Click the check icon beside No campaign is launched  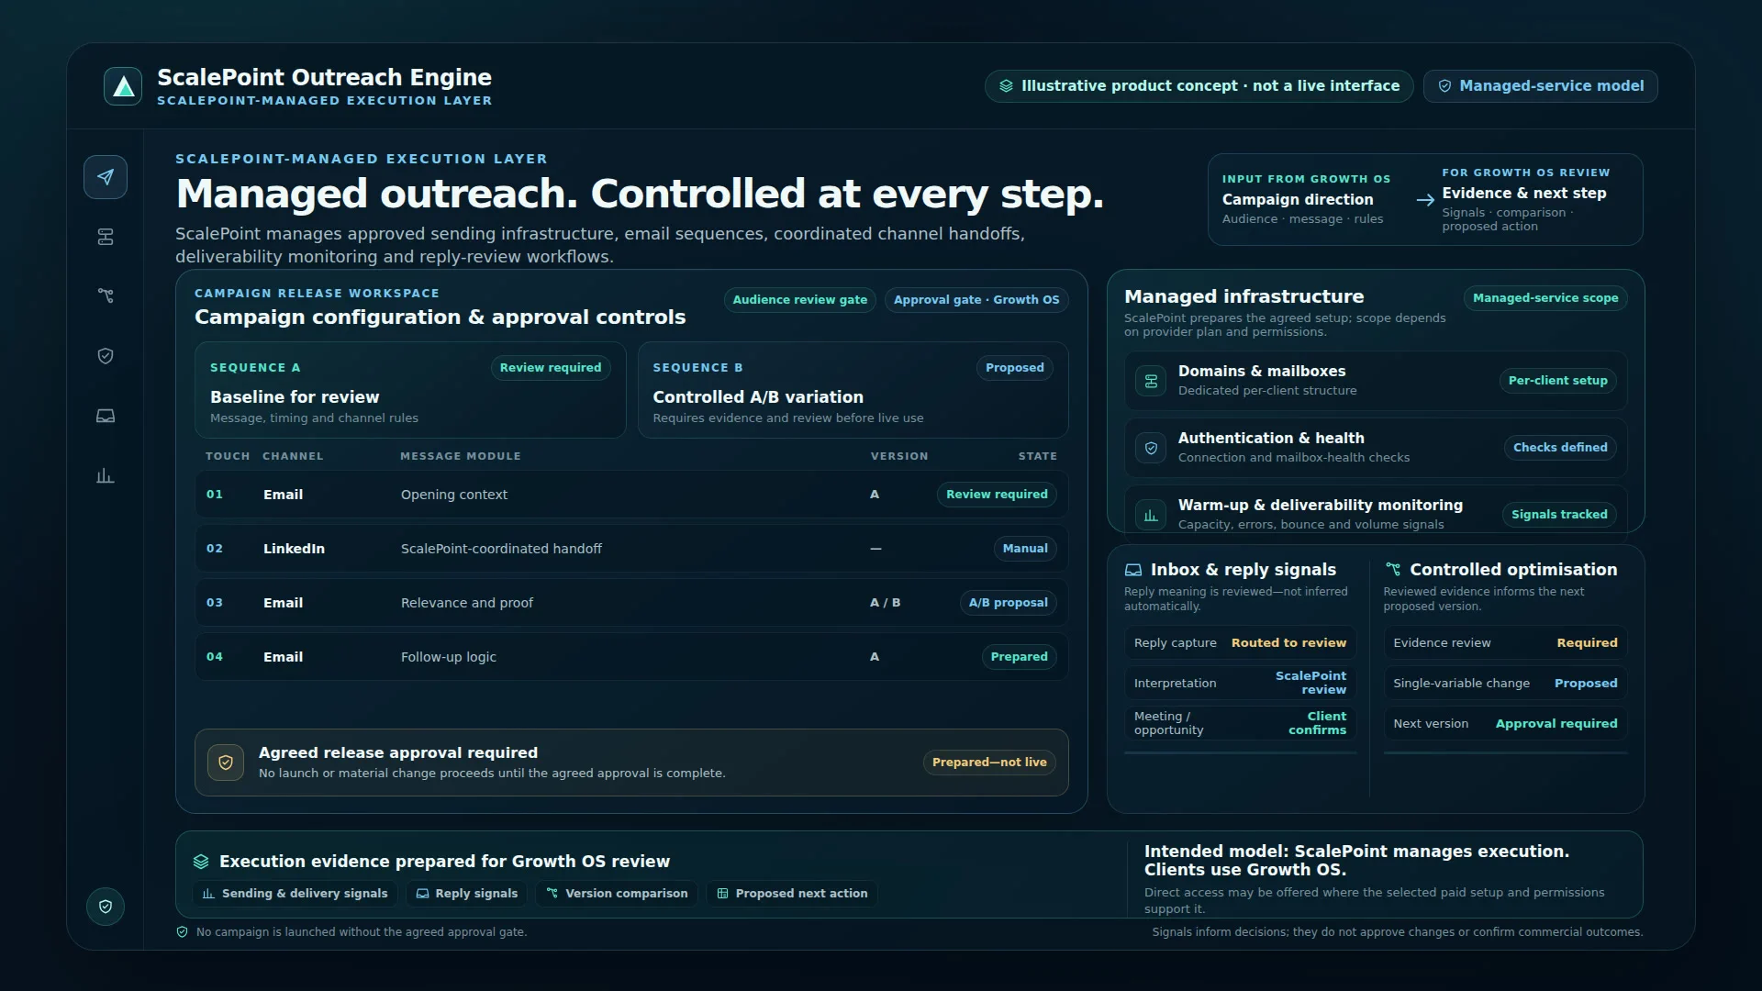coord(182,932)
